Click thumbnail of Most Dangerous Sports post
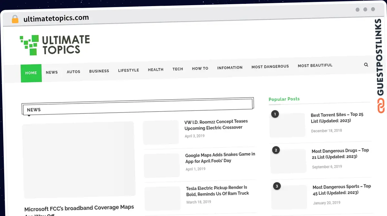The width and height of the screenshot is (387, 216). (x=289, y=197)
